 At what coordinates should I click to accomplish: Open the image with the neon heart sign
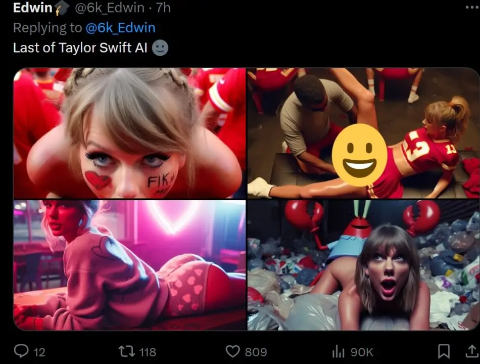point(130,265)
